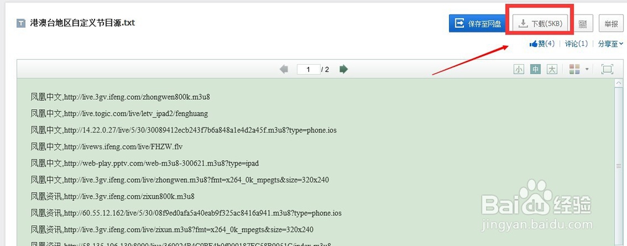Screen dimensions: 627x246
Task: Click the live/zixun.m3u8 320x240 line
Action: 172,230
